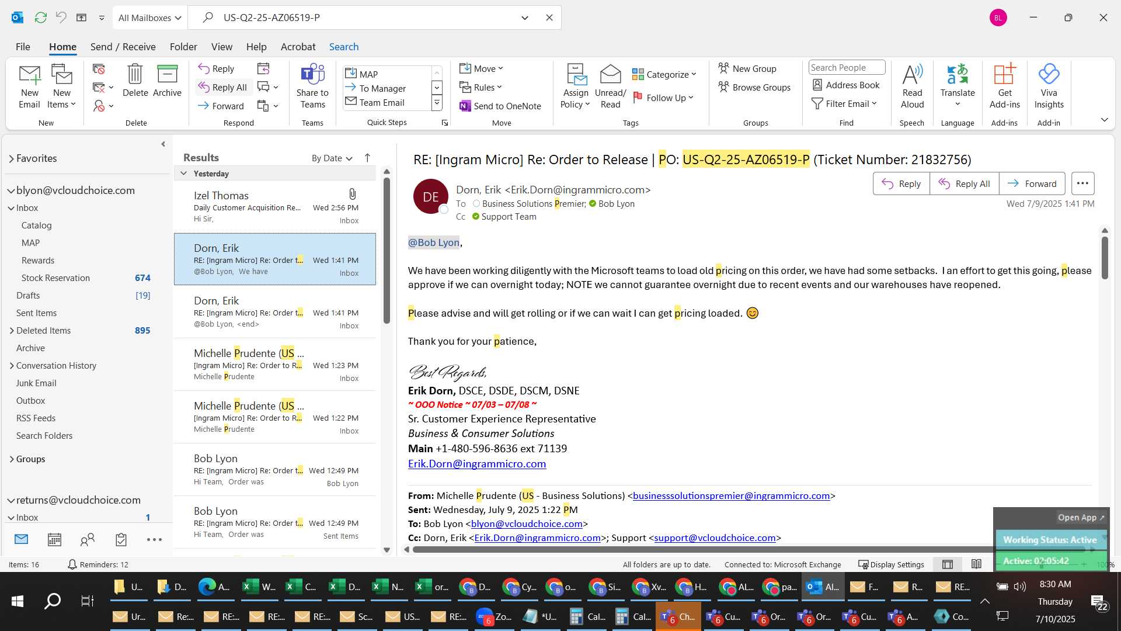
Task: Click Reply All in the reading pane
Action: point(964,183)
